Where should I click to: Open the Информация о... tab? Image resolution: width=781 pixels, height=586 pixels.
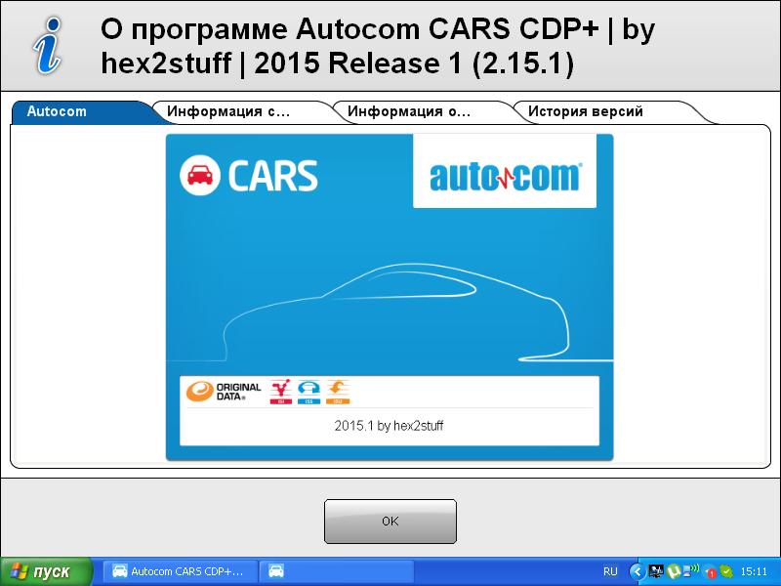tap(408, 111)
